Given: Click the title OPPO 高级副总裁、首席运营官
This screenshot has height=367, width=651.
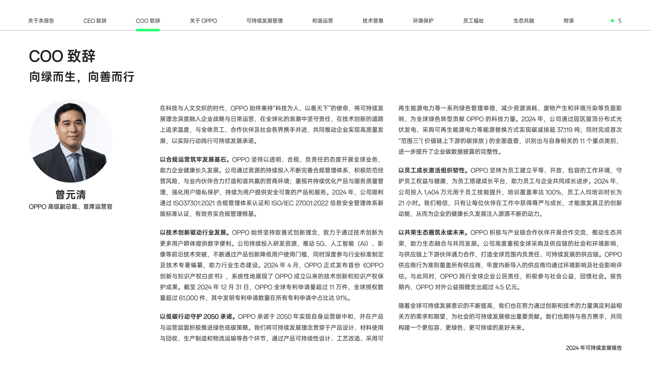Looking at the screenshot, I should pyautogui.click(x=71, y=207).
